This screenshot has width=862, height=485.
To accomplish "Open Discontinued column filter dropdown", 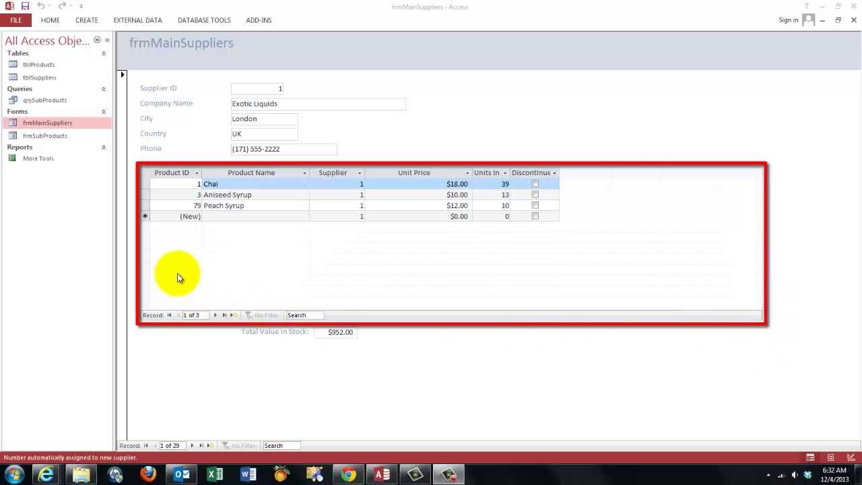I will (555, 173).
